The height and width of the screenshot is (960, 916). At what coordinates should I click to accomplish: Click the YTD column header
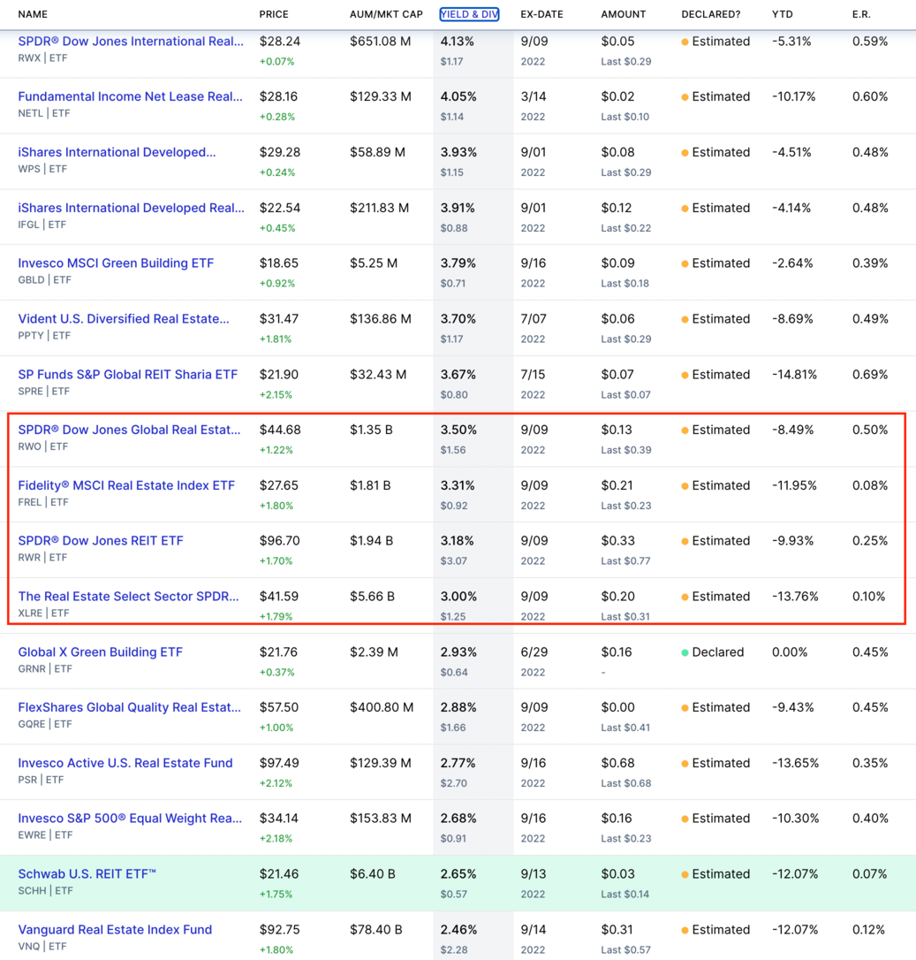(782, 14)
